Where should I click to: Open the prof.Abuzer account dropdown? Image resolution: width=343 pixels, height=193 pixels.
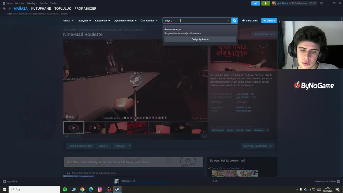tap(284, 3)
